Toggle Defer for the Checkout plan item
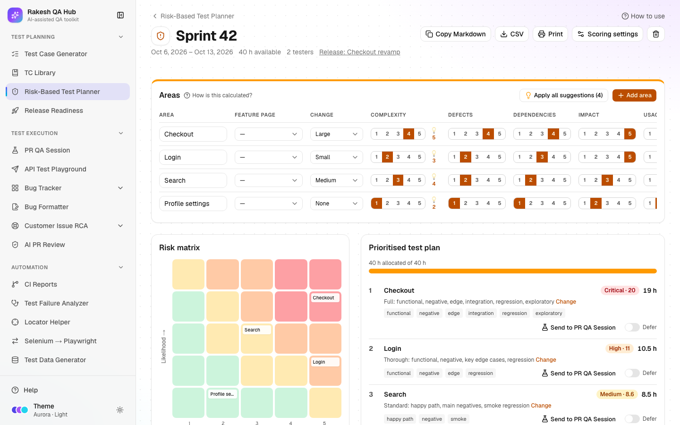The height and width of the screenshot is (425, 680). click(632, 327)
